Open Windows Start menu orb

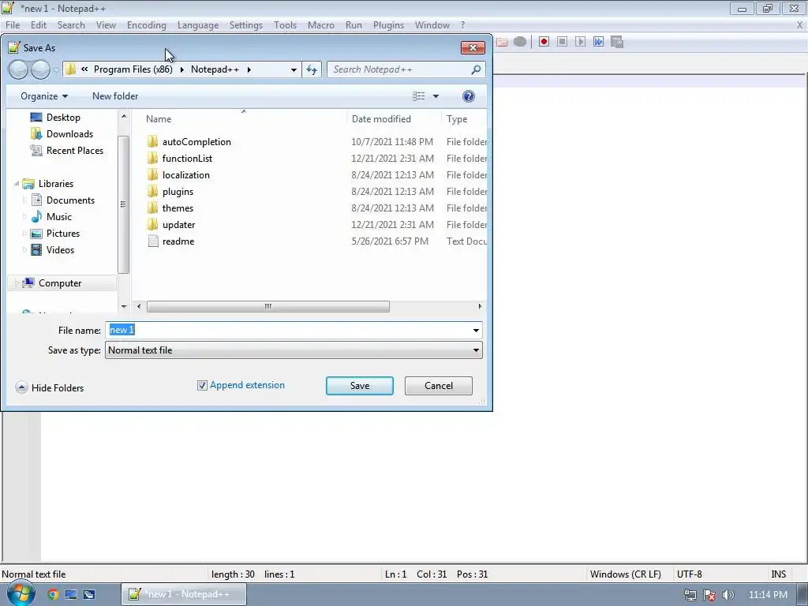[x=21, y=594]
